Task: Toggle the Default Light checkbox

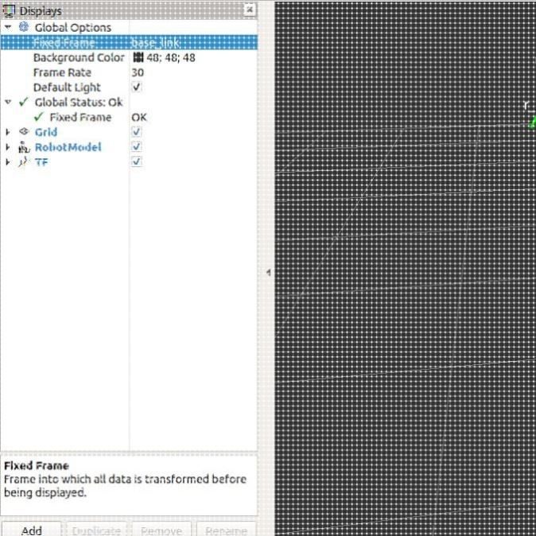Action: click(x=137, y=87)
